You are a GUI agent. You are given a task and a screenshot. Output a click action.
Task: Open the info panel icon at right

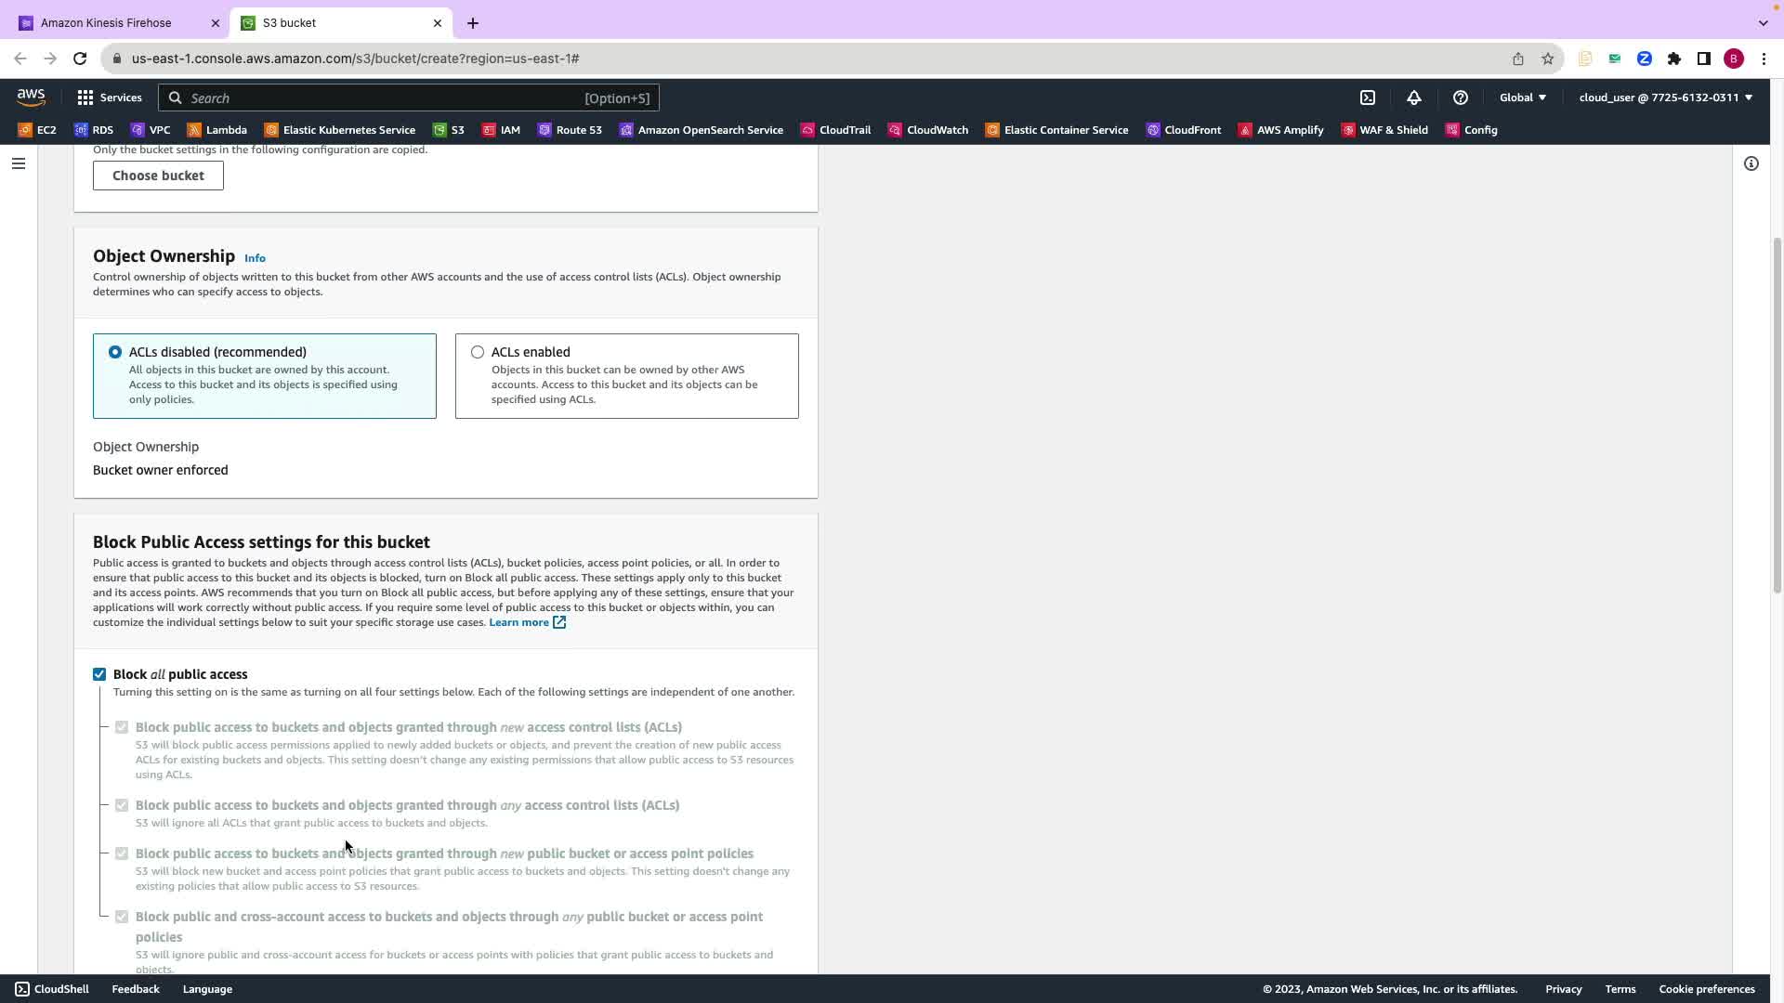click(x=1751, y=163)
